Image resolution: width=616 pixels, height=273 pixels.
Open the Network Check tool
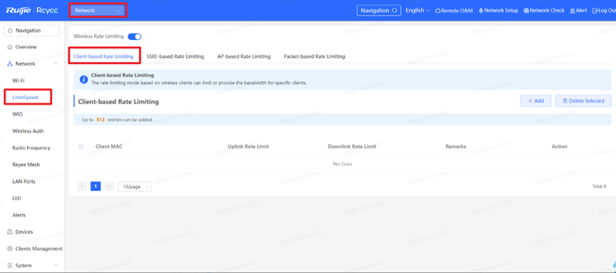tap(544, 11)
